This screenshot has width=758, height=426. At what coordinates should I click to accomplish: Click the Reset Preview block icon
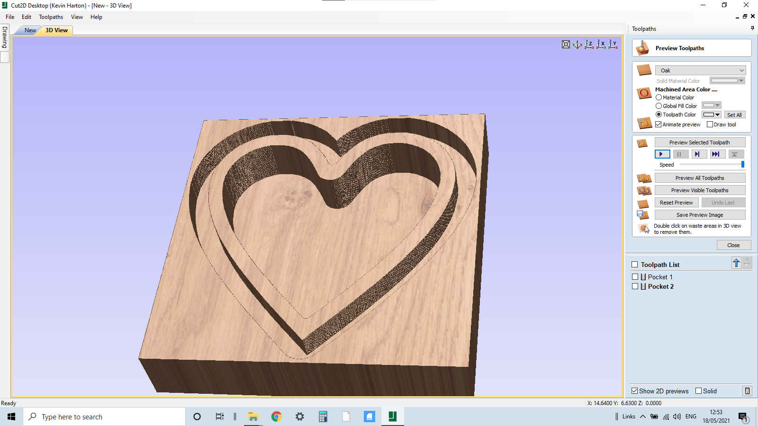643,204
